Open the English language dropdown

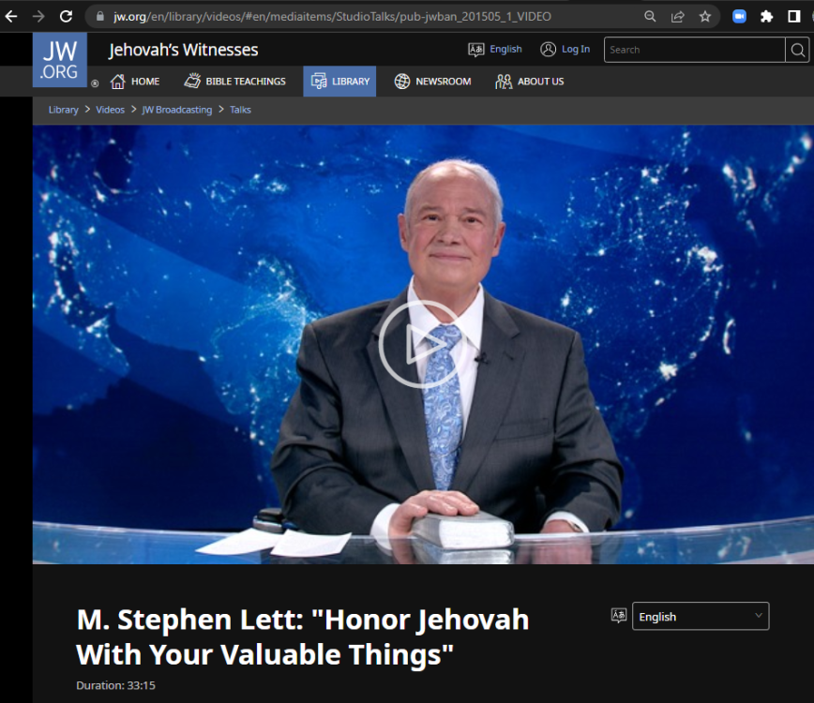click(x=700, y=616)
